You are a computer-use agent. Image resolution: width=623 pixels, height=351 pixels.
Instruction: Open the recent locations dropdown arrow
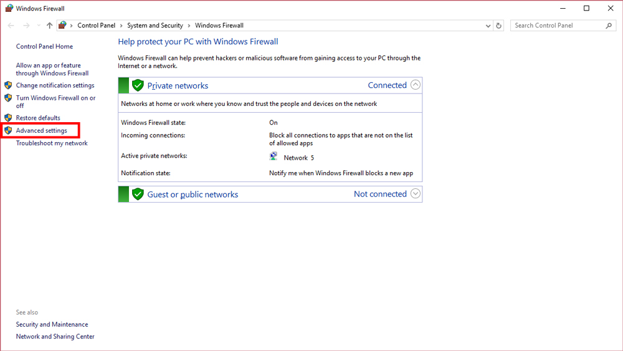tap(39, 26)
